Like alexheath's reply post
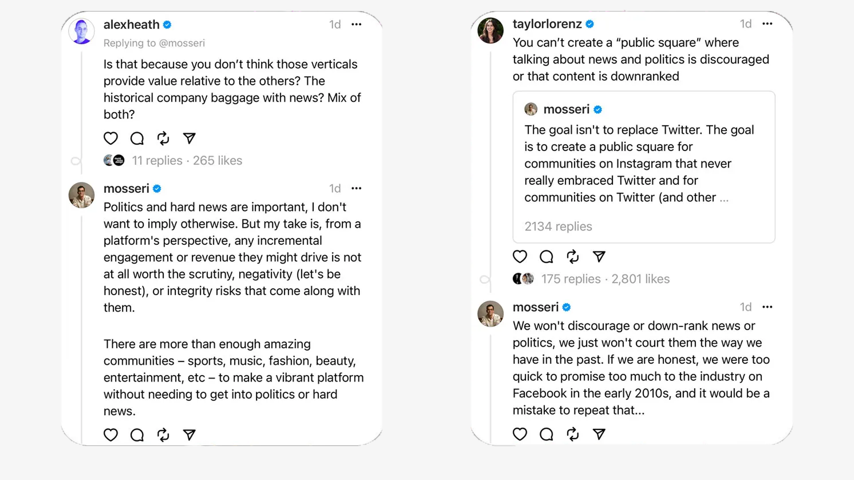The image size is (854, 480). (111, 139)
